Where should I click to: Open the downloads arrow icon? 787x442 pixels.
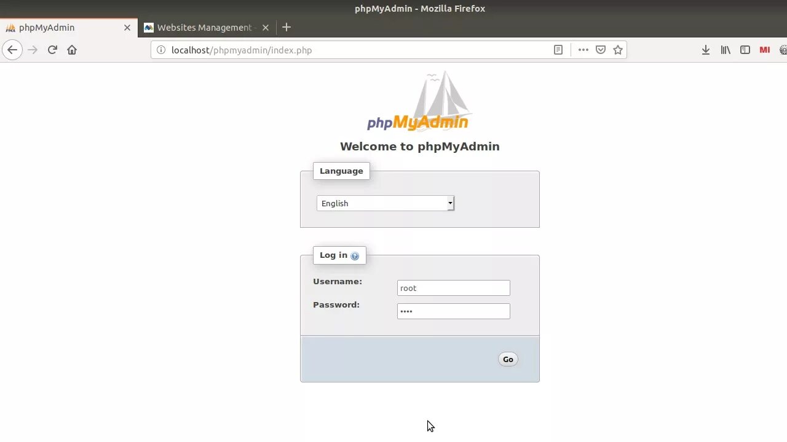coord(706,50)
